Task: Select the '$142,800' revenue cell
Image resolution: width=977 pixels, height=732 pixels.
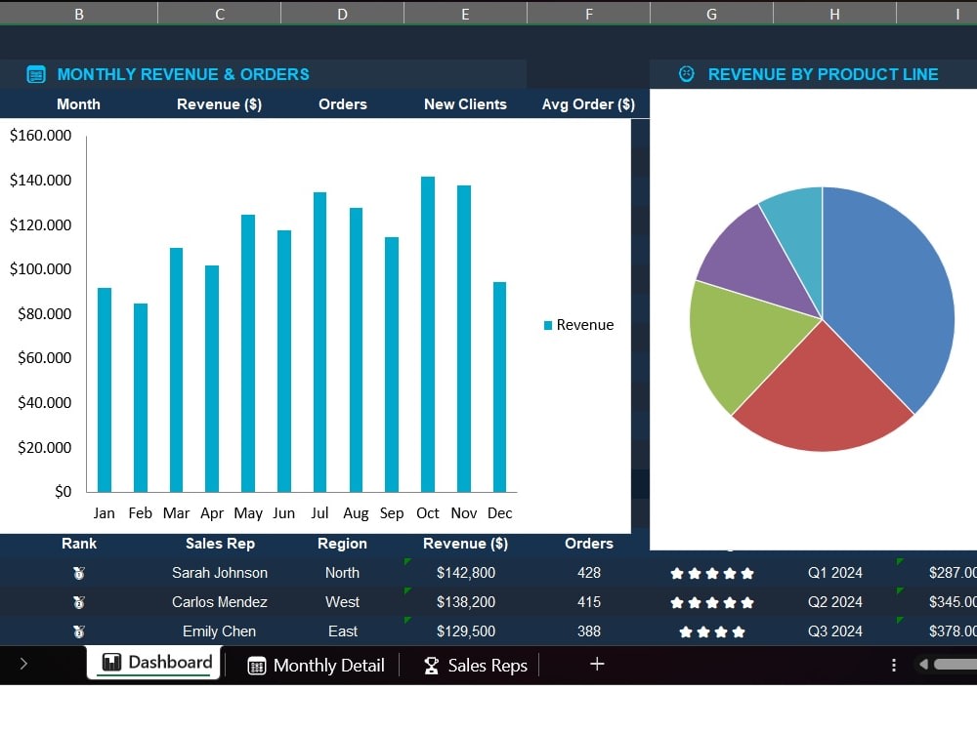Action: (x=465, y=573)
